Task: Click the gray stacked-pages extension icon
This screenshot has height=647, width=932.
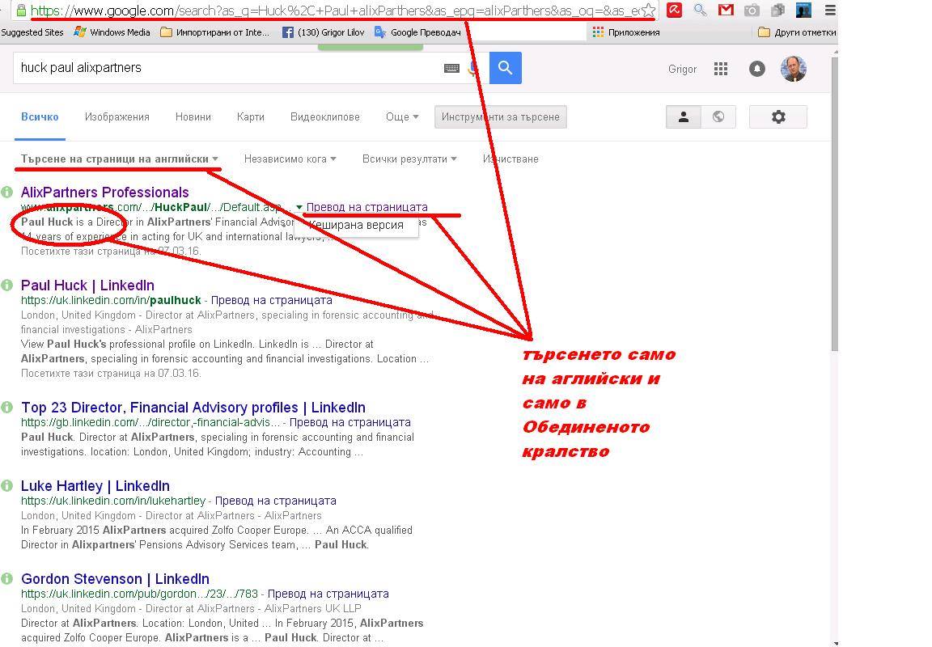Action: point(777,10)
